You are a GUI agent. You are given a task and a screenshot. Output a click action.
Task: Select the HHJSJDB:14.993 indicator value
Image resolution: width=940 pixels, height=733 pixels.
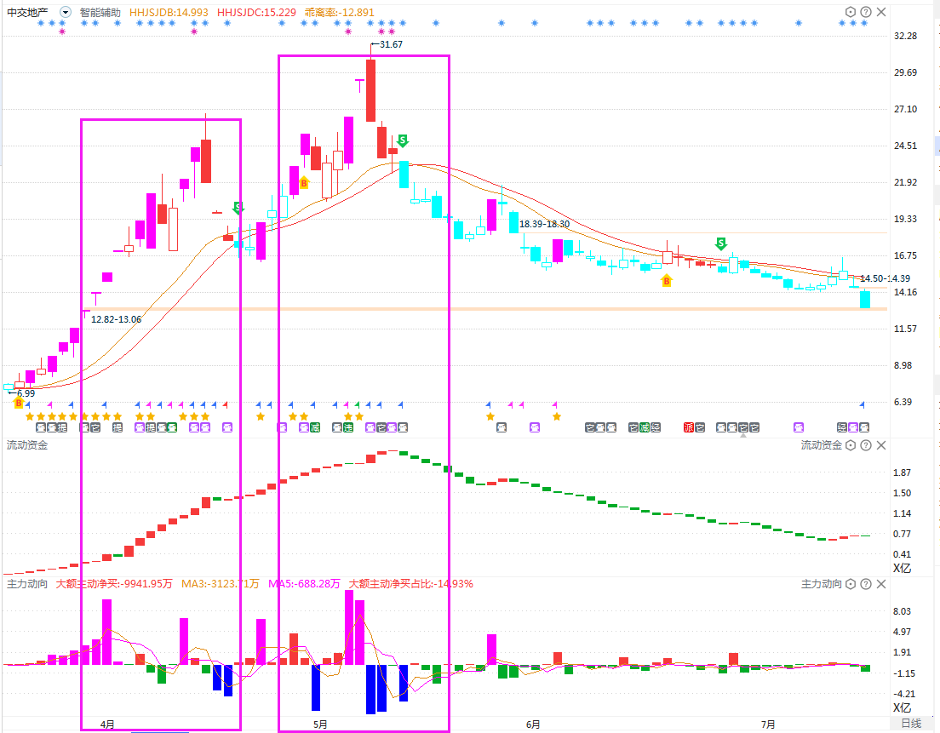click(x=169, y=12)
